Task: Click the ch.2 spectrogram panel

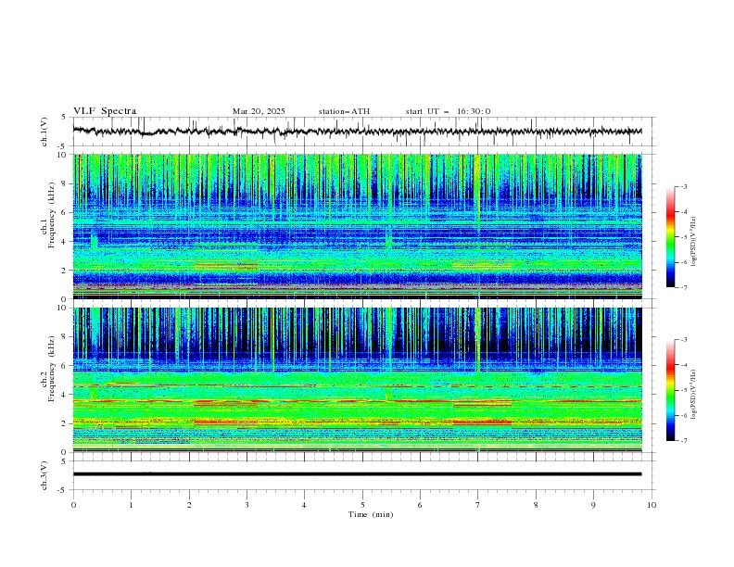Action: tap(357, 380)
